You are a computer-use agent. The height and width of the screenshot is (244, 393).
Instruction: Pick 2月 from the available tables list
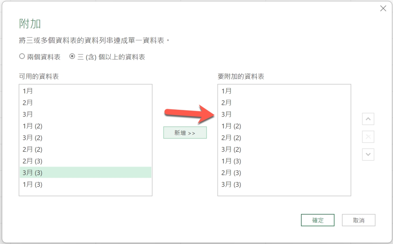[x=28, y=103]
